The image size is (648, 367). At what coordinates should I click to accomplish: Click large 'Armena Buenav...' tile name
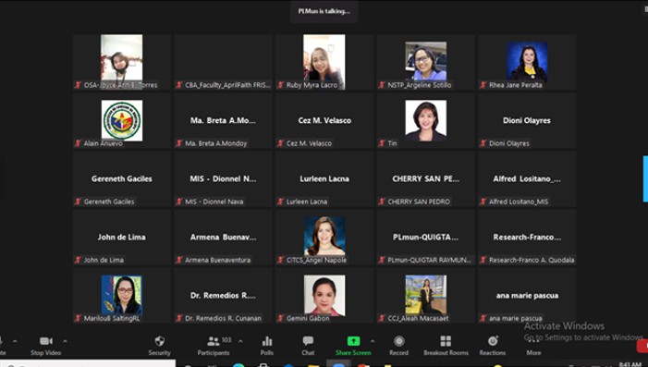click(x=223, y=237)
